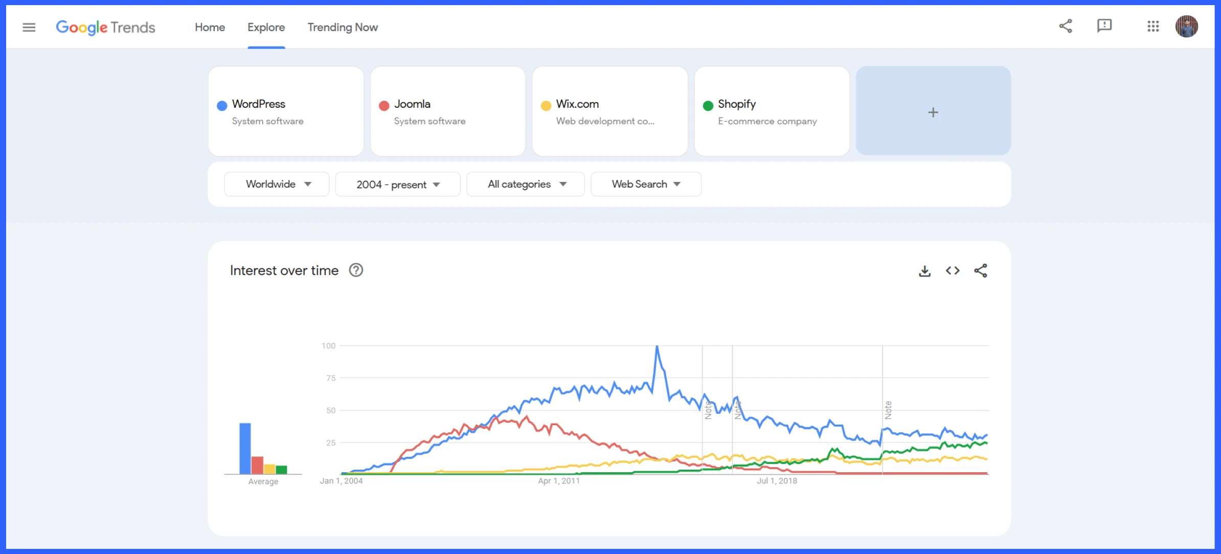Click the green Shopify color dot

708,105
